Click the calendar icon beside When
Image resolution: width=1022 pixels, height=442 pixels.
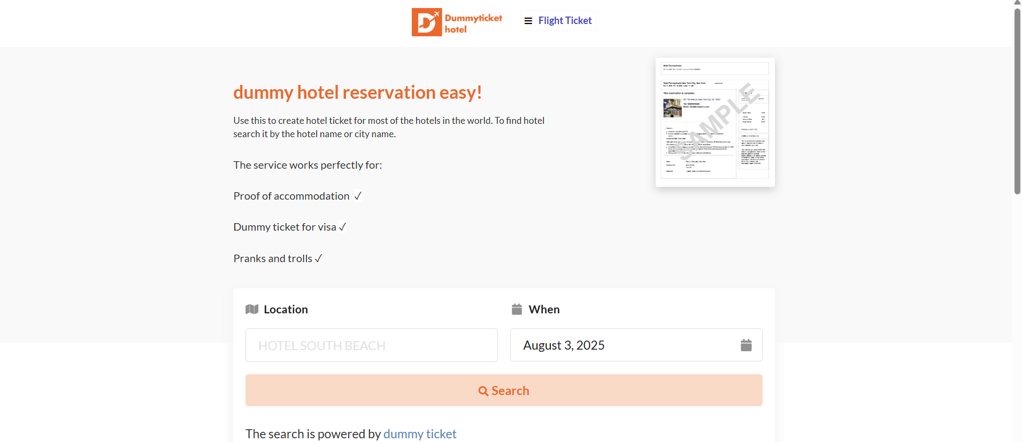tap(517, 310)
